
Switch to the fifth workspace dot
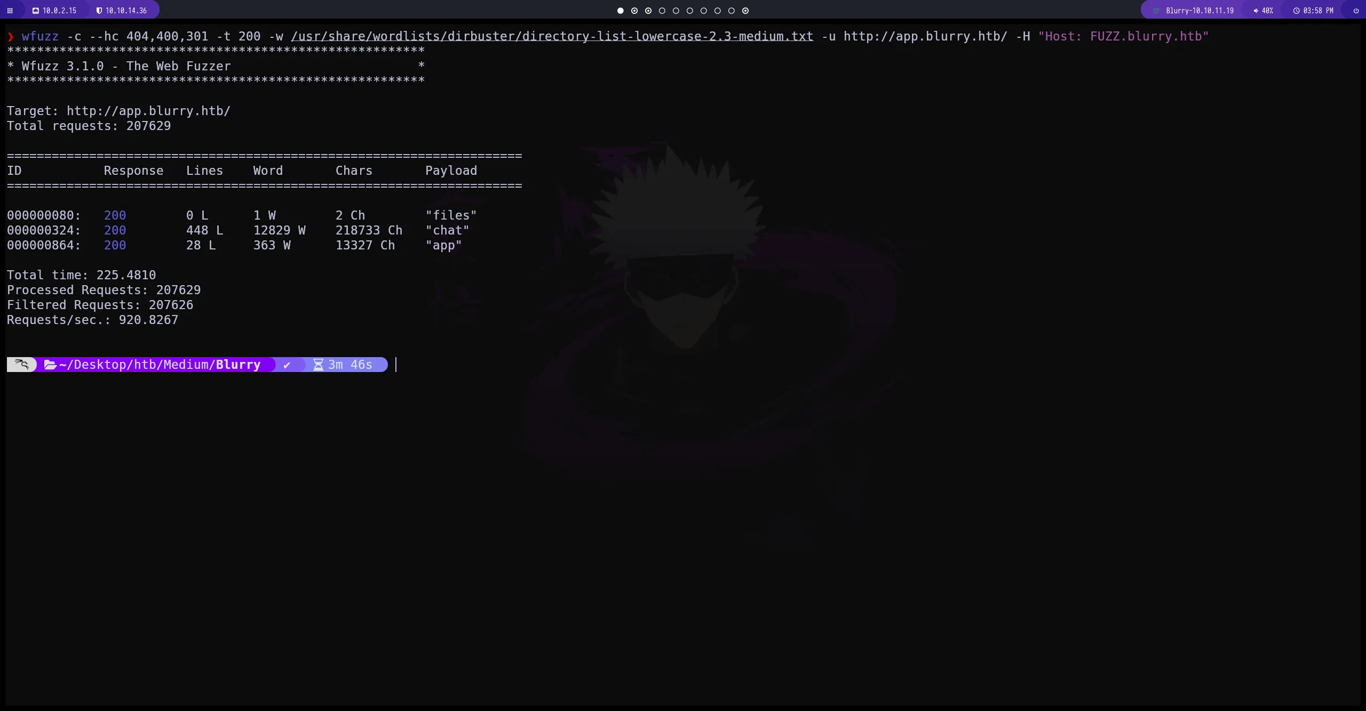click(x=676, y=11)
